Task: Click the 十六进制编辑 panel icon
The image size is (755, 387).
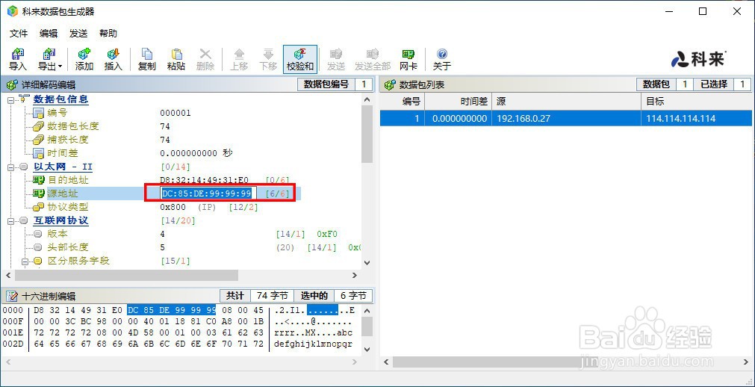Action: click(x=11, y=296)
